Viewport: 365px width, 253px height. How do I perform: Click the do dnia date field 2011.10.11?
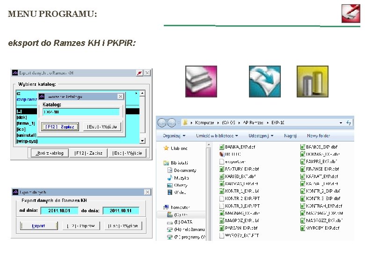[121, 211]
